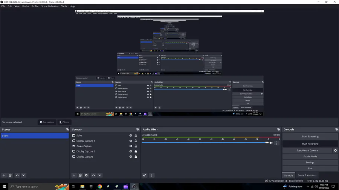Open the Tools menu
339x190 pixels.
(64, 6)
